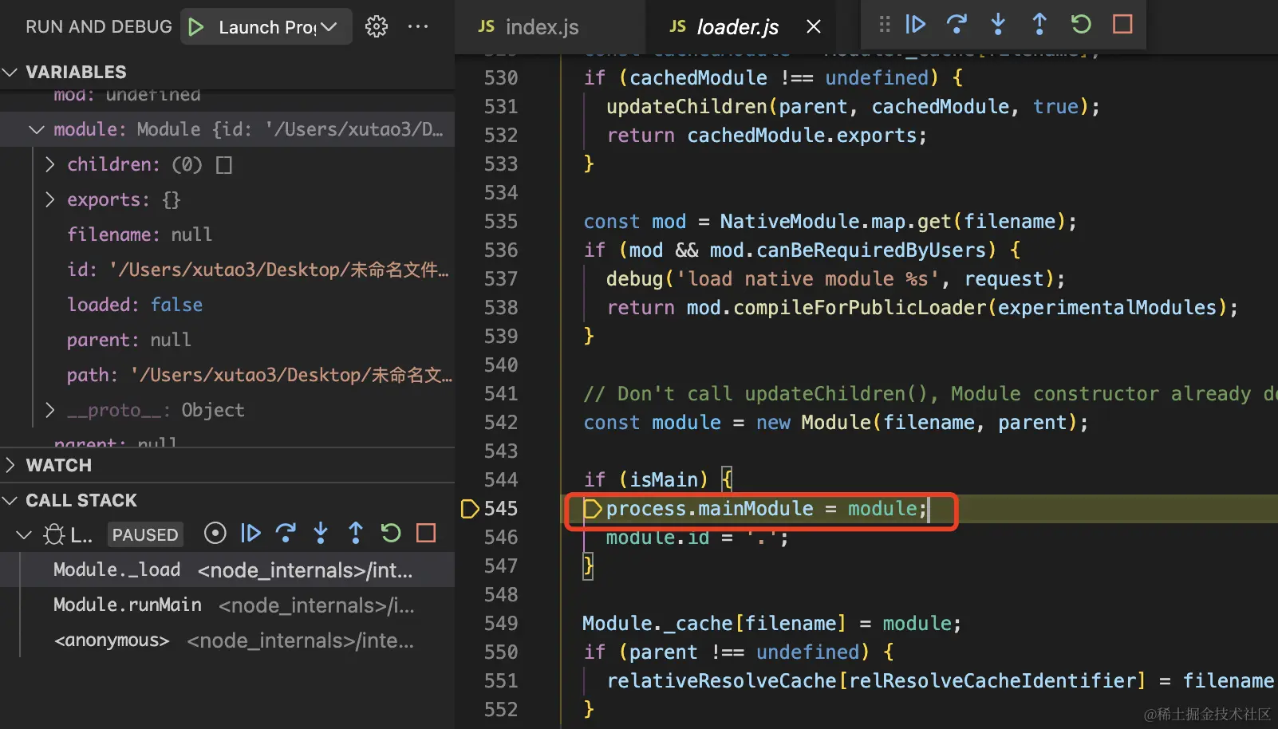This screenshot has height=729, width=1278.
Task: Expand the exports: {} variable
Action: [x=50, y=199]
